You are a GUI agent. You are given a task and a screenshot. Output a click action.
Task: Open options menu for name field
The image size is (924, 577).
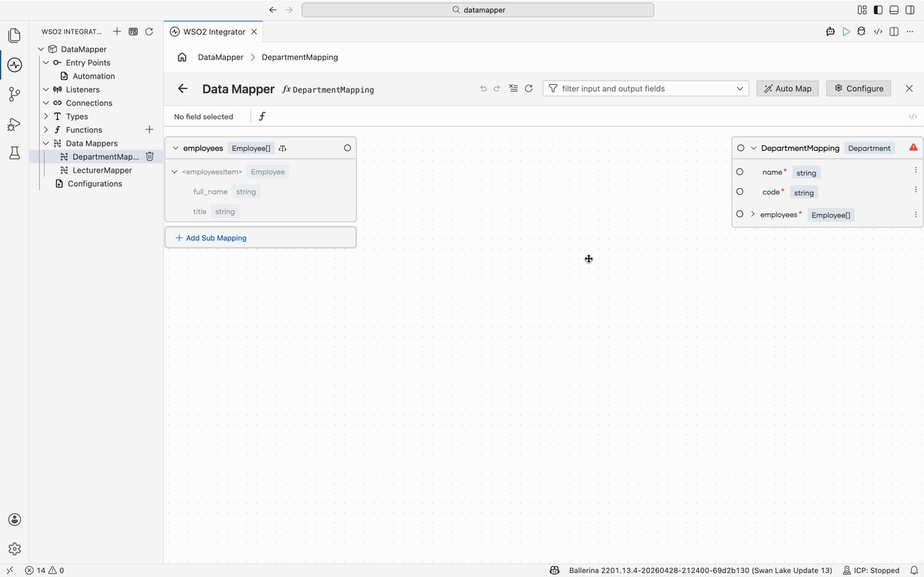tap(916, 169)
